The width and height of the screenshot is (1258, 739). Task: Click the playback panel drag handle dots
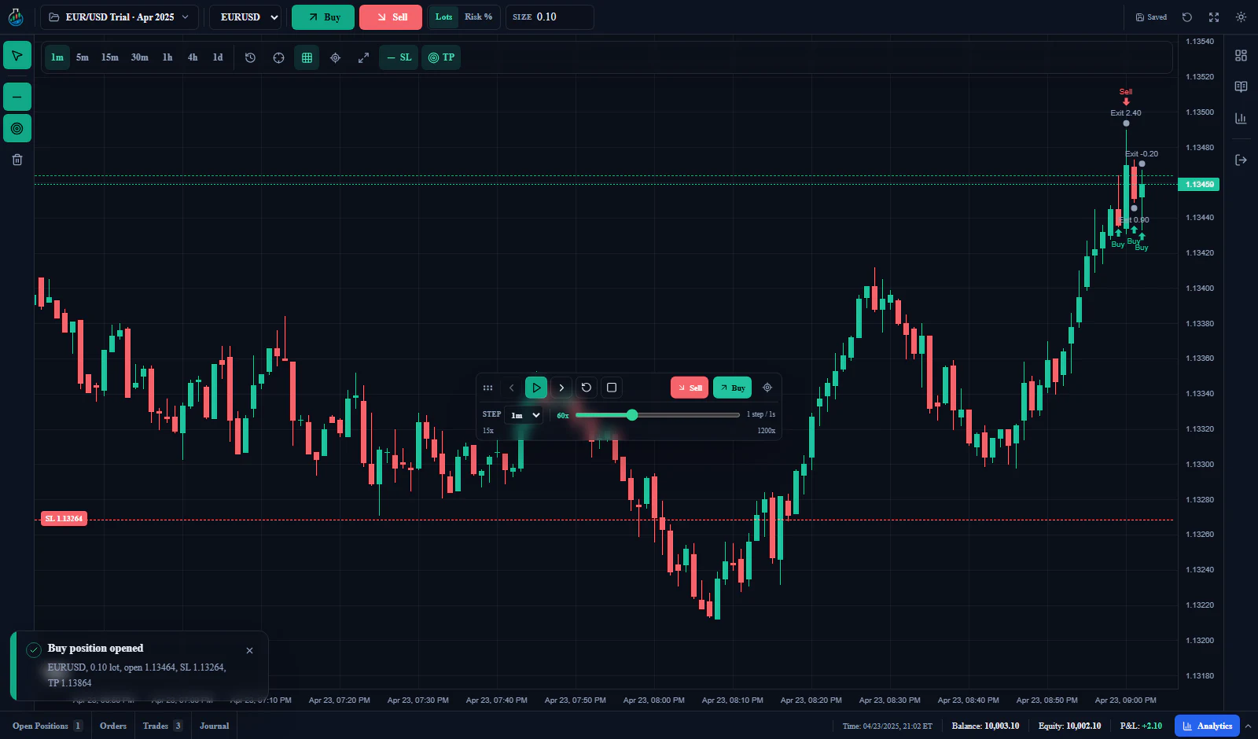(x=487, y=388)
